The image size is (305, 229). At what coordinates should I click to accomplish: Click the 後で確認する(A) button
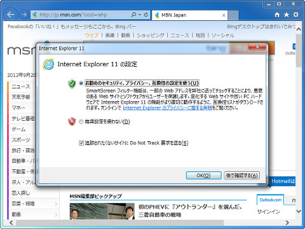coord(241,176)
